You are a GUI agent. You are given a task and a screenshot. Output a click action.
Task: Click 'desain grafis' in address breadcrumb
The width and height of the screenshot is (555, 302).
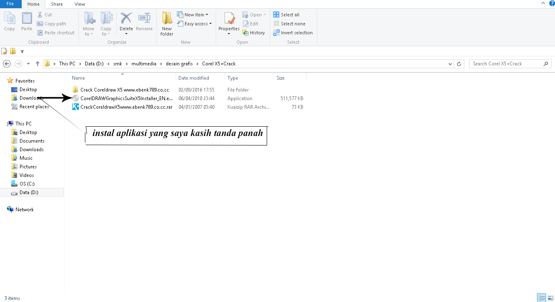(x=179, y=64)
